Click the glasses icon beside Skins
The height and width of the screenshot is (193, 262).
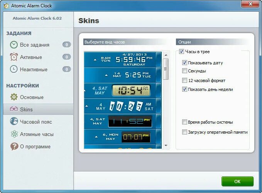pyautogui.click(x=14, y=109)
